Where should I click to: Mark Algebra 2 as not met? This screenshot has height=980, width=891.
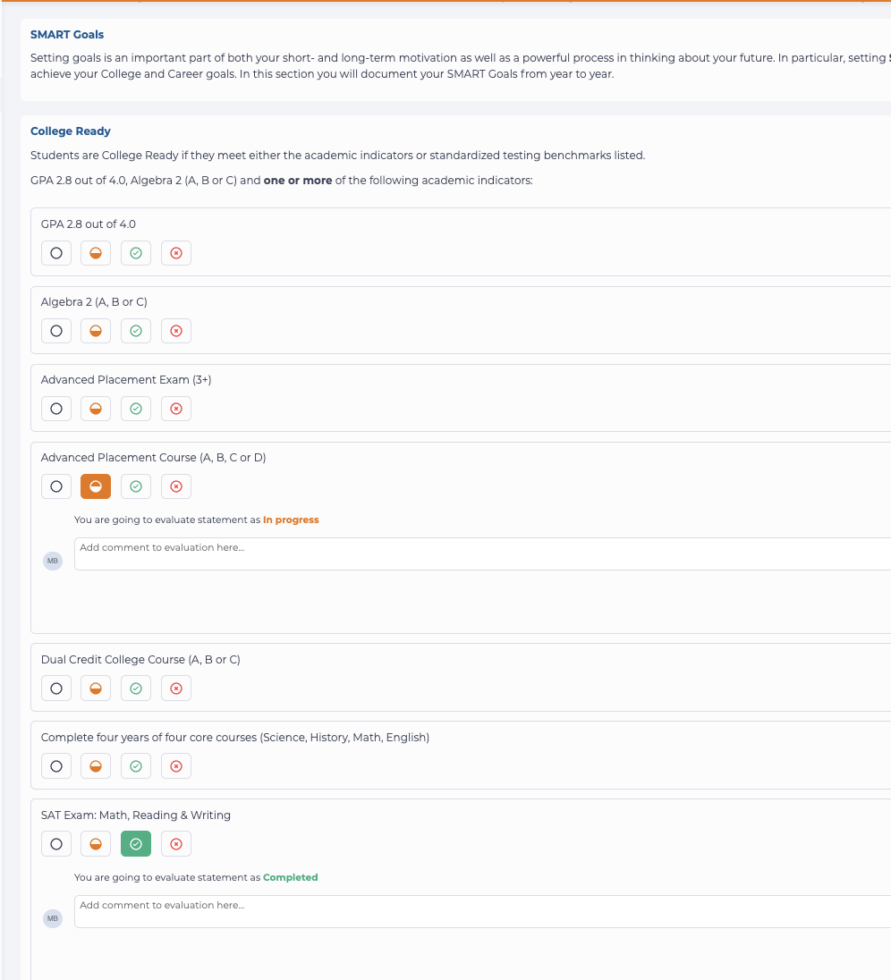tap(176, 331)
